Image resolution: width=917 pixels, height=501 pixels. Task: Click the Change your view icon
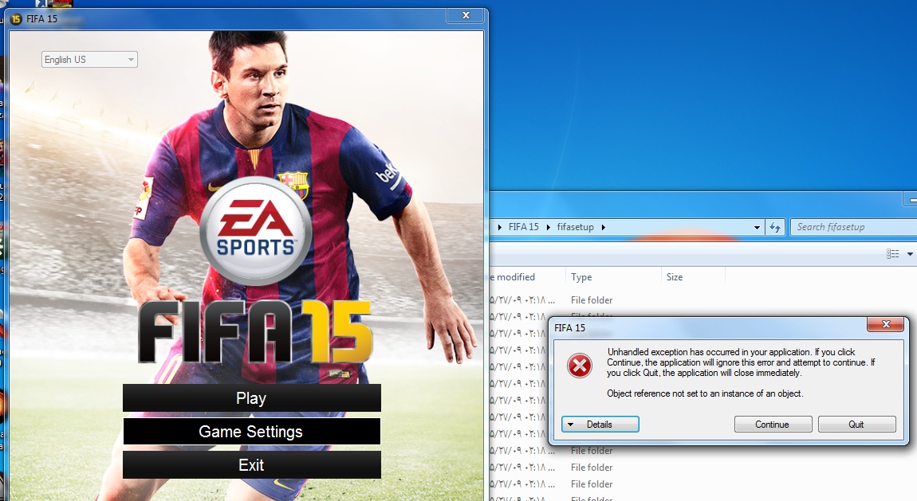[892, 254]
